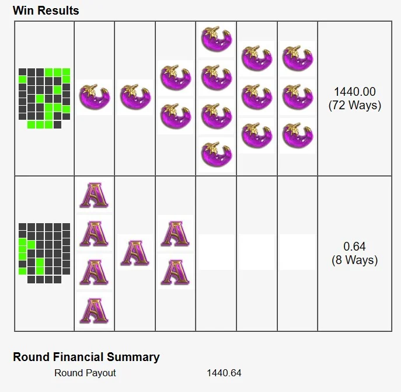
Task: Click the Win Results heading
Action: pos(46,11)
